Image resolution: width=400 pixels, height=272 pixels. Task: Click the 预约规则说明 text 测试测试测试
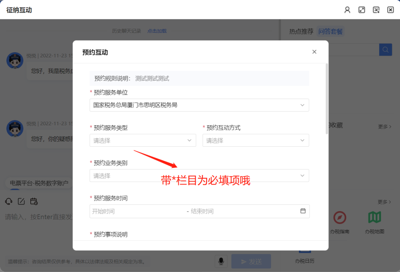pyautogui.click(x=152, y=78)
